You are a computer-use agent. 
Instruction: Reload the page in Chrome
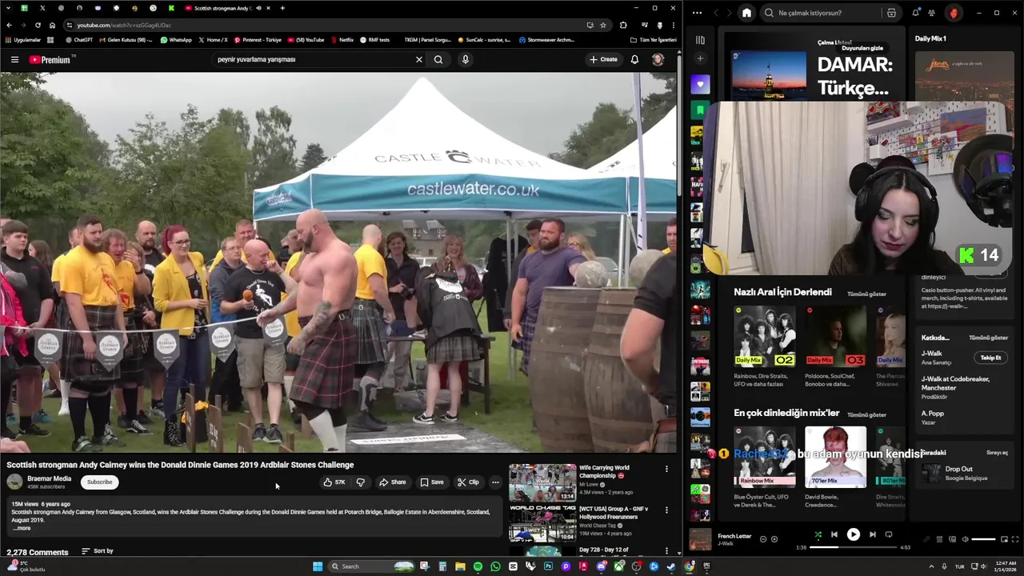[38, 25]
